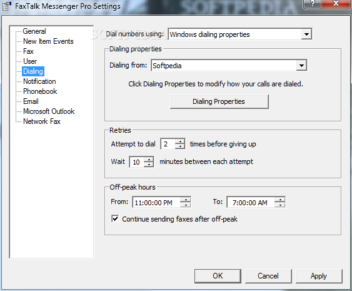The image size is (352, 291).
Task: Open New Item Events settings
Action: [48, 41]
